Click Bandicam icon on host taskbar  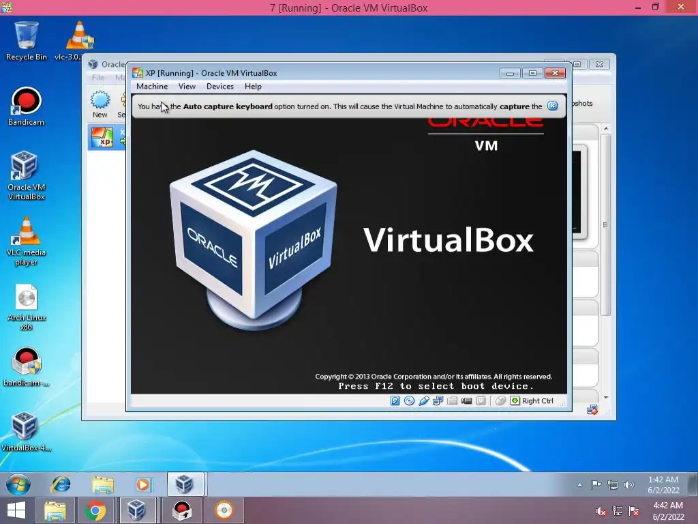pos(181,510)
